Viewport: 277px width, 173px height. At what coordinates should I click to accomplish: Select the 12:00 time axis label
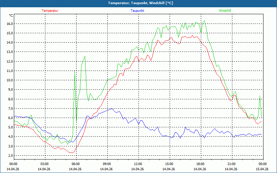click(138, 164)
